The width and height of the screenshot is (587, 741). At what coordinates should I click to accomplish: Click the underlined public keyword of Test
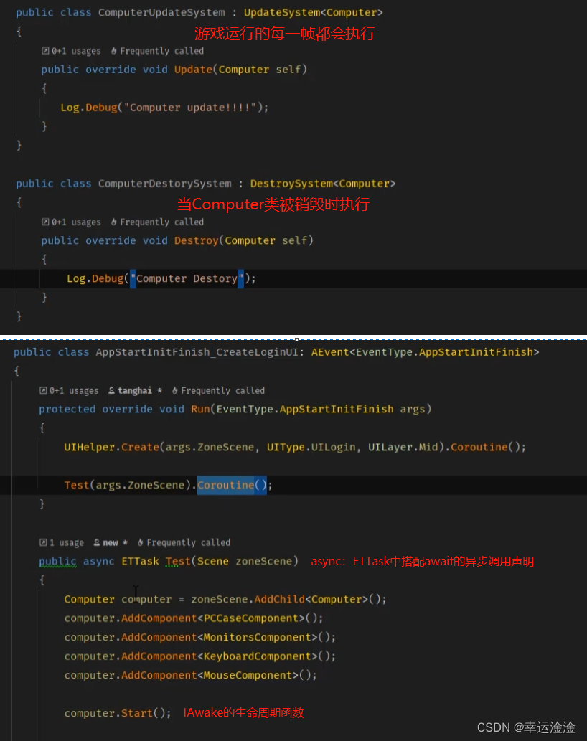pos(57,562)
